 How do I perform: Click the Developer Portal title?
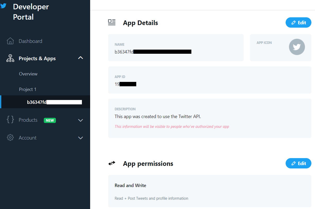pyautogui.click(x=31, y=12)
